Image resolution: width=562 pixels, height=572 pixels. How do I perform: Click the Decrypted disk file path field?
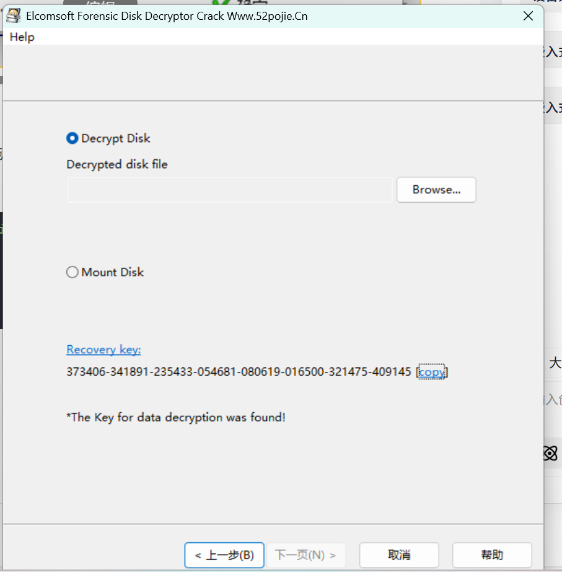[230, 190]
